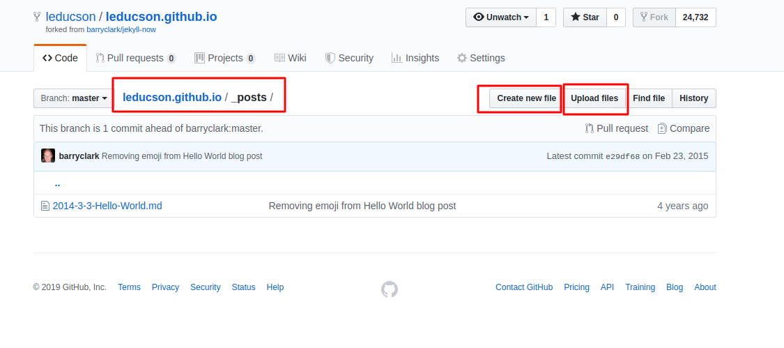Navigate up via the parent directory link
784x348 pixels.
[57, 184]
